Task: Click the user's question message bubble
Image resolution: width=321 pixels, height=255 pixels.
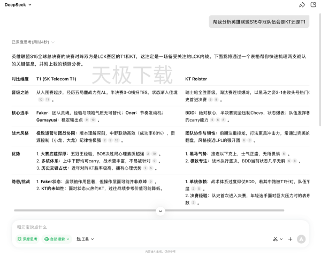Action: pyautogui.click(x=258, y=22)
